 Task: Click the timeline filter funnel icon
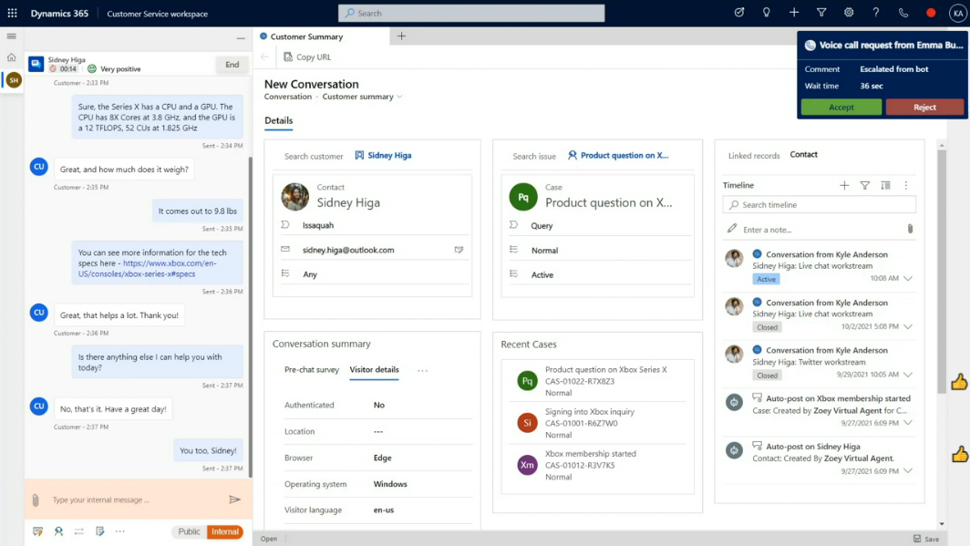pos(865,185)
